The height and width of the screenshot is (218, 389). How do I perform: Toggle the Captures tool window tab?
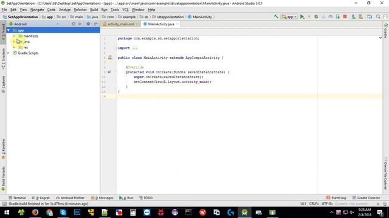pos(3,84)
